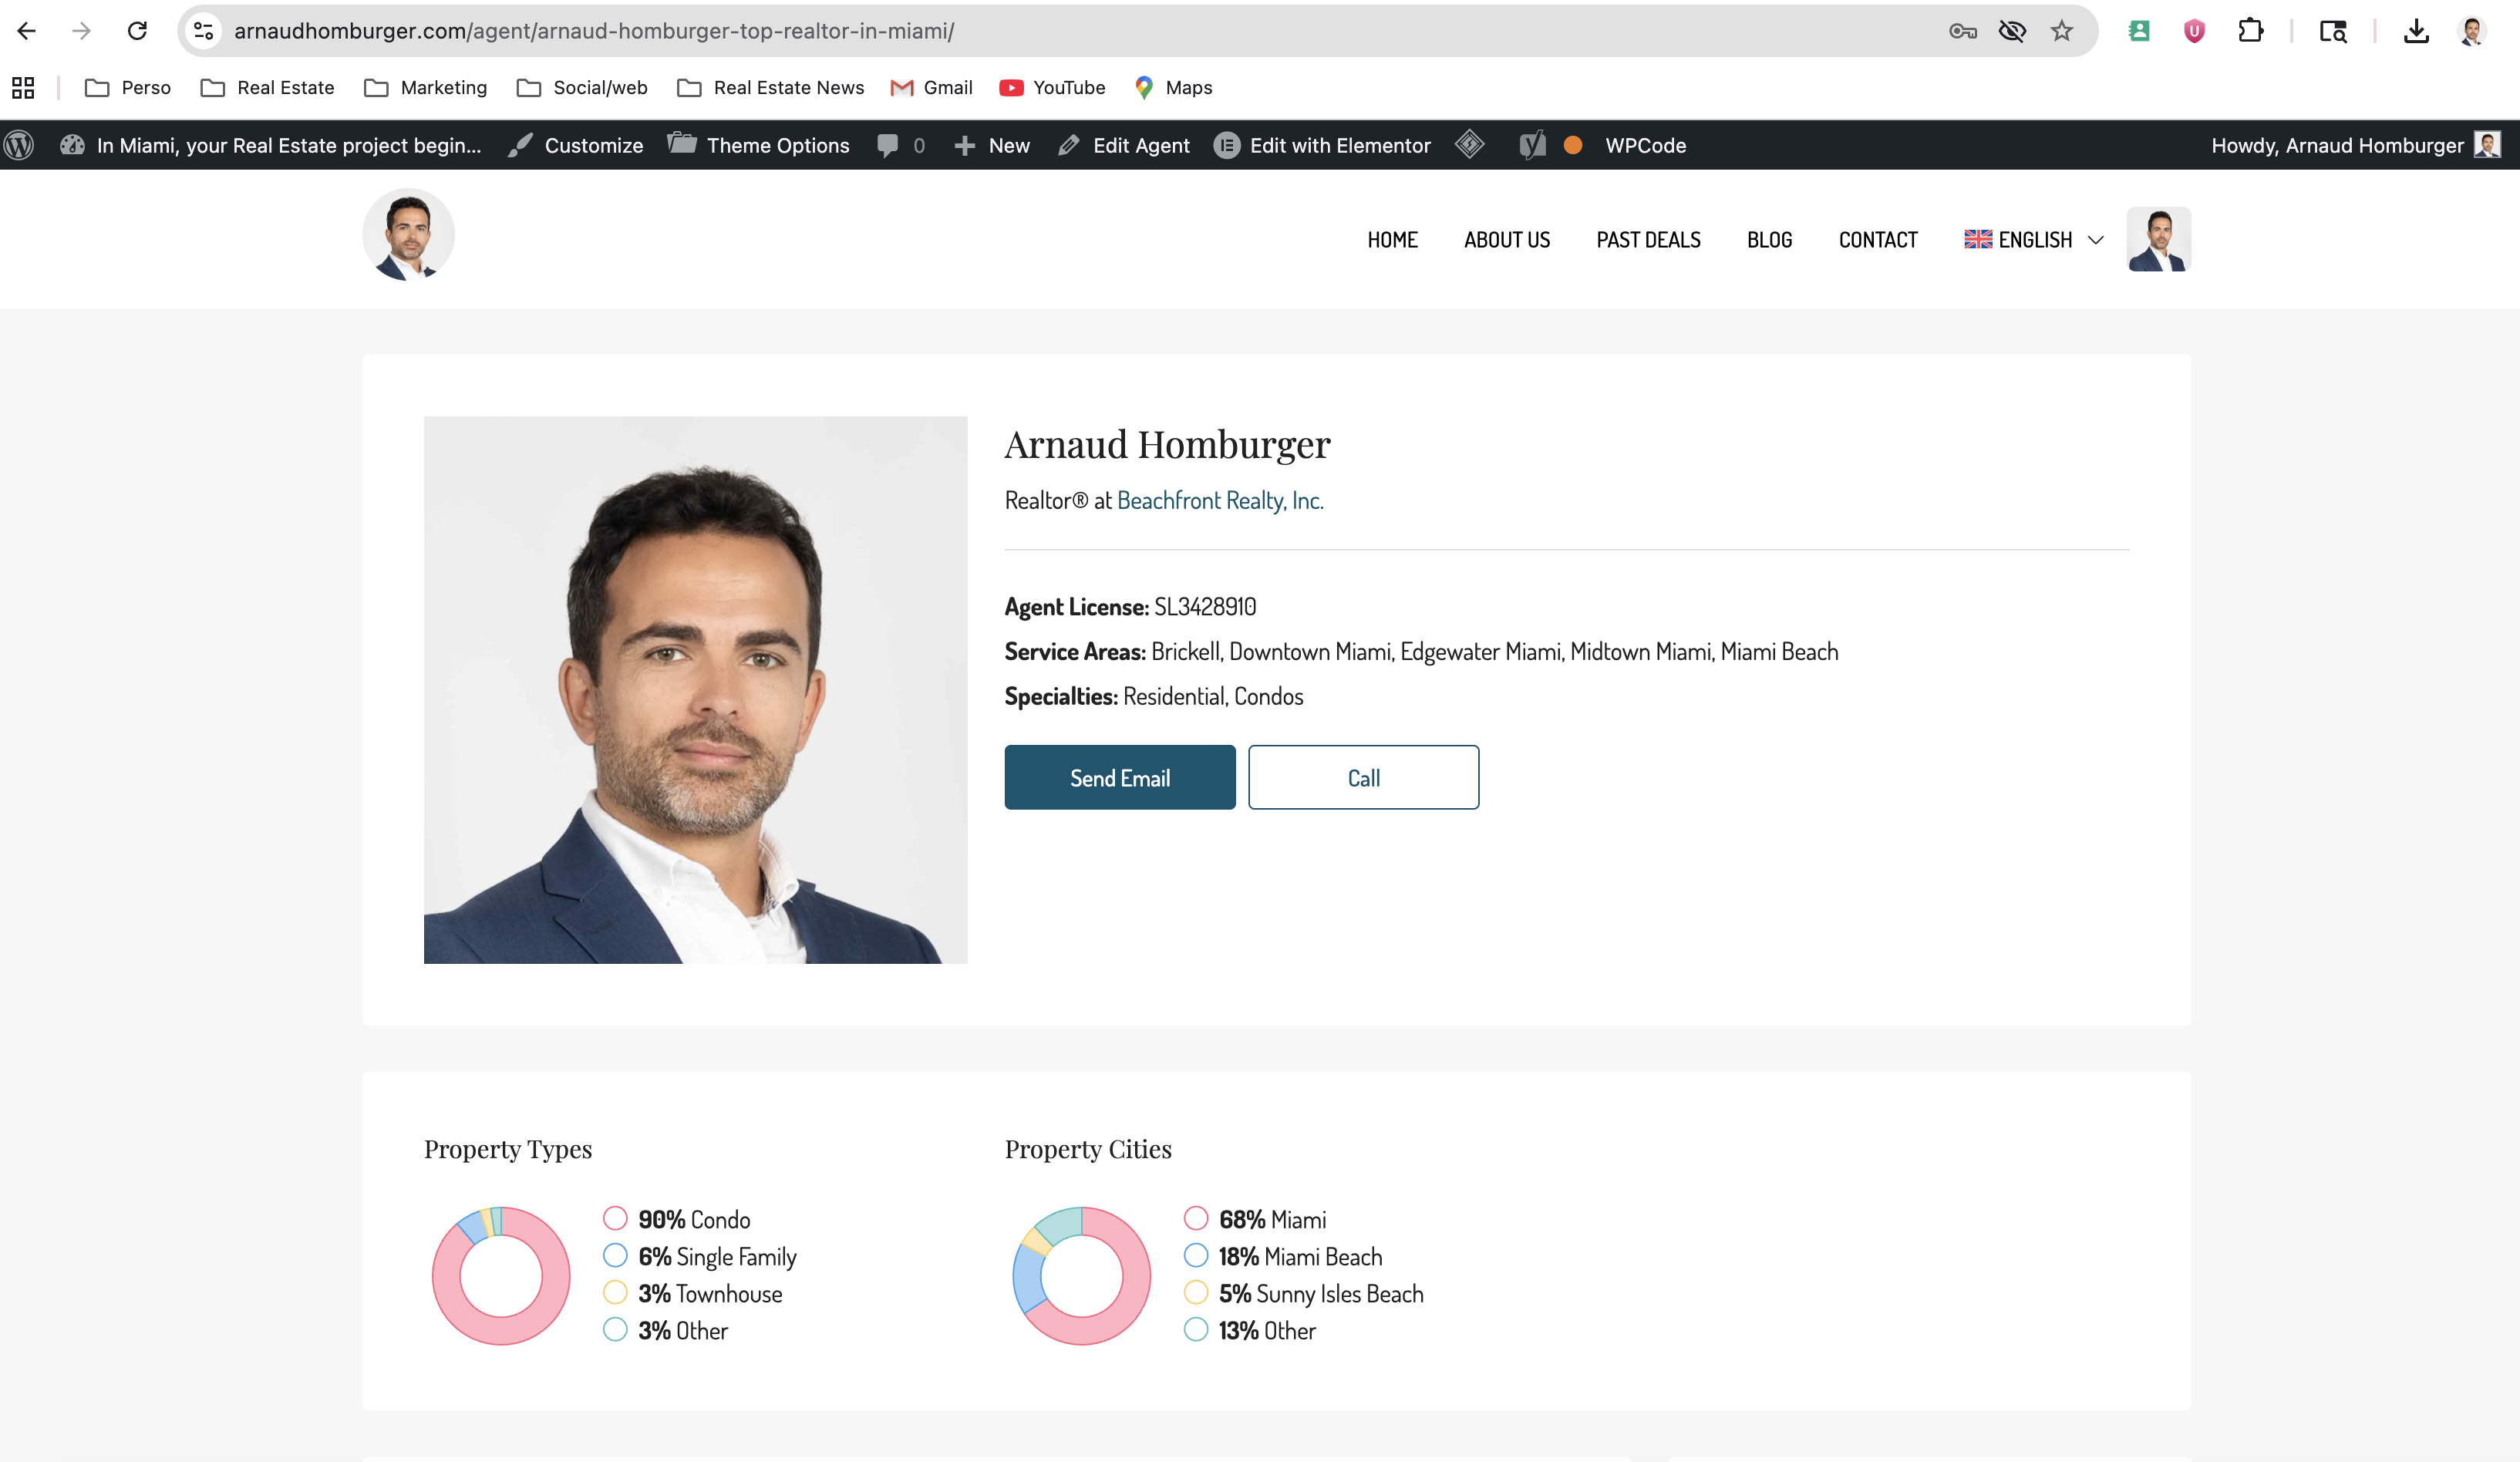Image resolution: width=2520 pixels, height=1462 pixels.
Task: Bookmark this page with the star icon
Action: click(x=2061, y=31)
